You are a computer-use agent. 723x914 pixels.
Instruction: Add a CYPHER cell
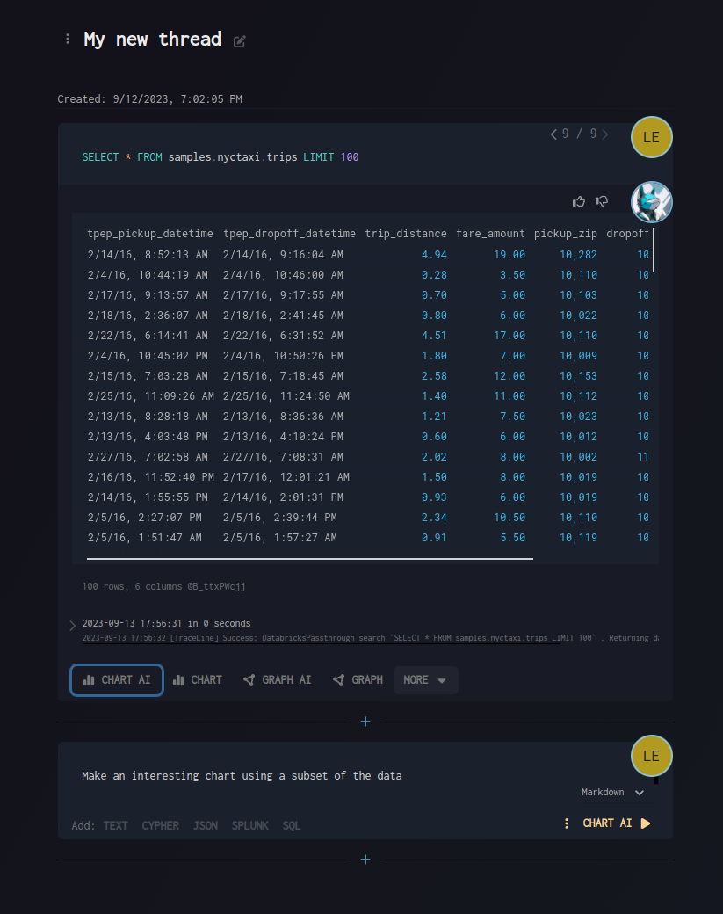point(160,826)
